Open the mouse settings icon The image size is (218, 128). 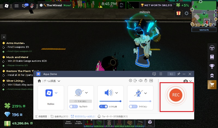(146, 80)
